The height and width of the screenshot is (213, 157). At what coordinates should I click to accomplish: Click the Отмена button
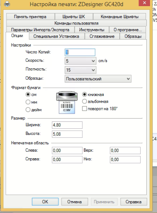click(75, 202)
